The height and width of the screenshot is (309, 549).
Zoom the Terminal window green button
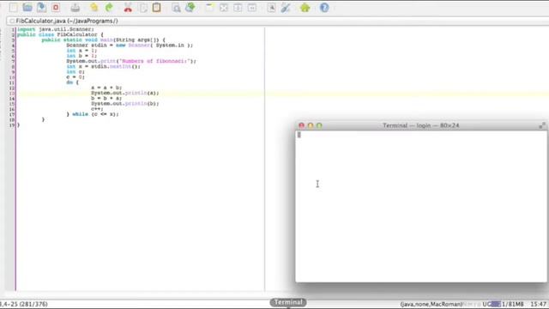pos(319,125)
